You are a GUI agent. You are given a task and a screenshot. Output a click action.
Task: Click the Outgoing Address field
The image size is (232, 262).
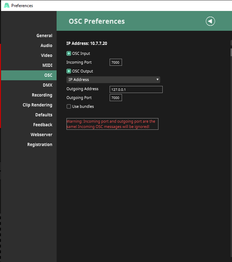click(x=136, y=89)
